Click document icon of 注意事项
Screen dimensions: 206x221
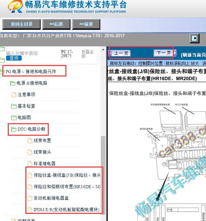click(x=14, y=94)
